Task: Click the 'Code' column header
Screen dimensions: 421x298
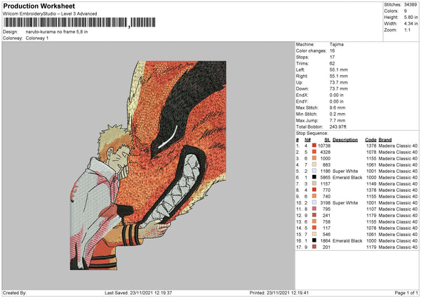Action: (370, 140)
